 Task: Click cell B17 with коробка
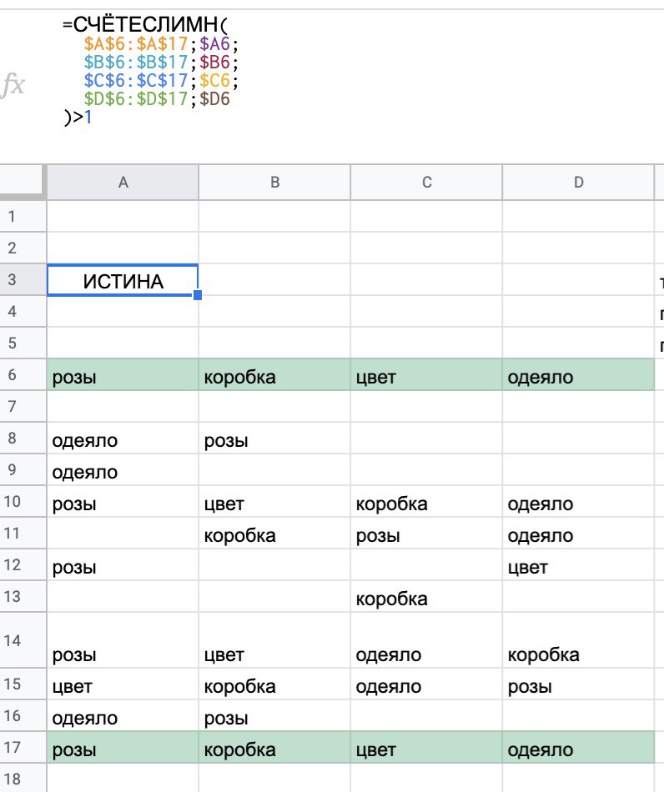[x=274, y=748]
